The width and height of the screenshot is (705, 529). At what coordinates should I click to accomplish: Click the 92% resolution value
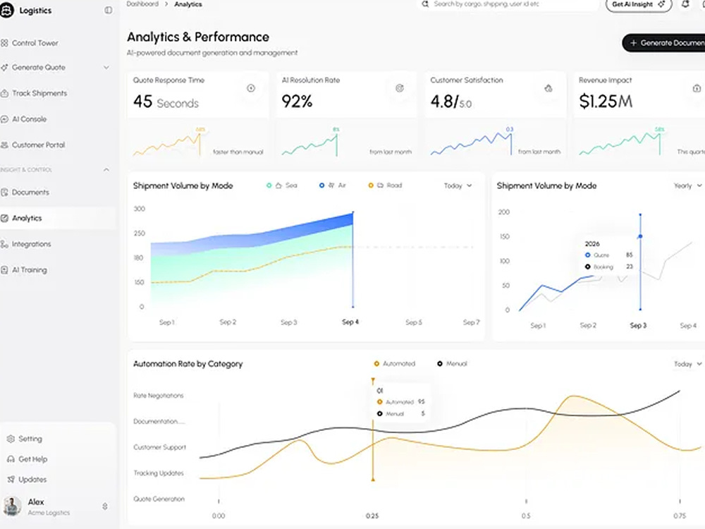pyautogui.click(x=297, y=102)
